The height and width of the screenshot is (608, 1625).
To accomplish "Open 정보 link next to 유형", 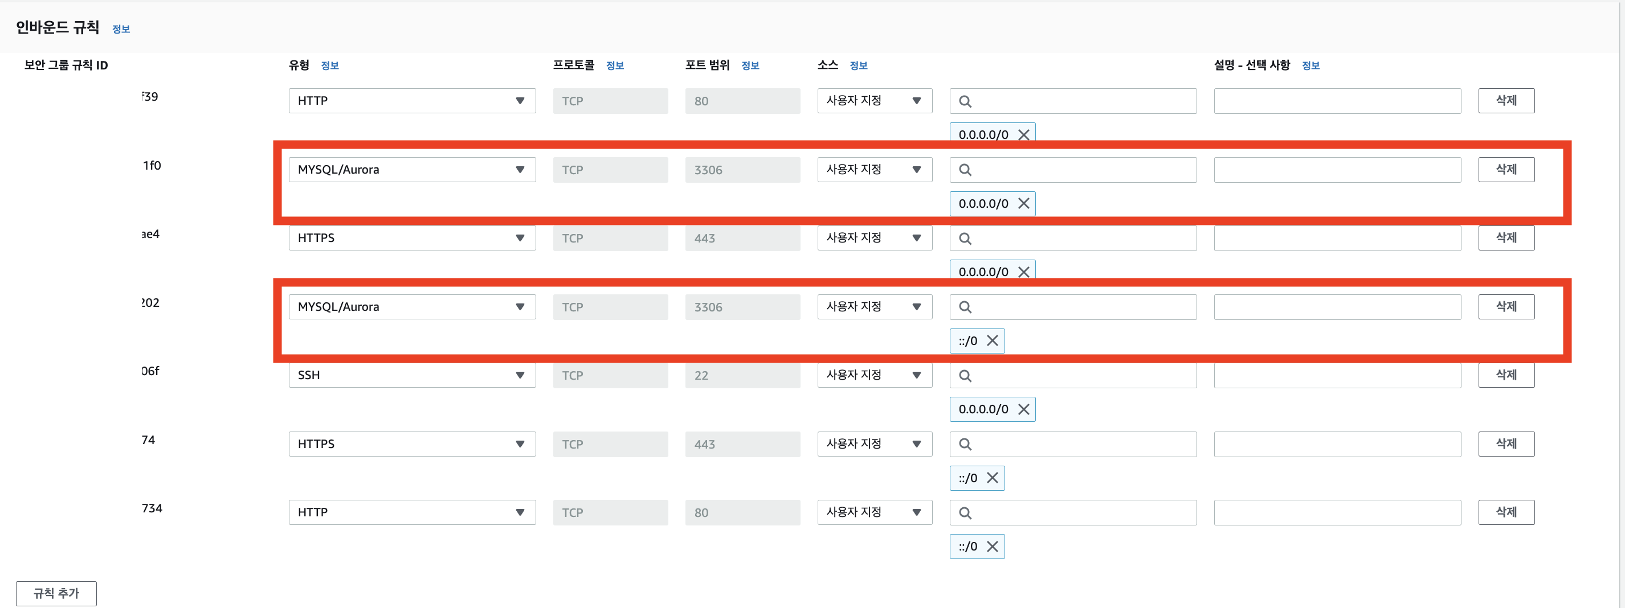I will (330, 65).
